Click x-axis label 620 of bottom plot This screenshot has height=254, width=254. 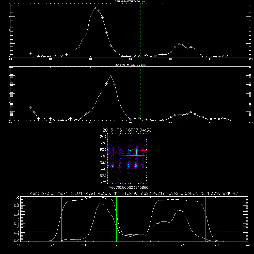(x=215, y=245)
